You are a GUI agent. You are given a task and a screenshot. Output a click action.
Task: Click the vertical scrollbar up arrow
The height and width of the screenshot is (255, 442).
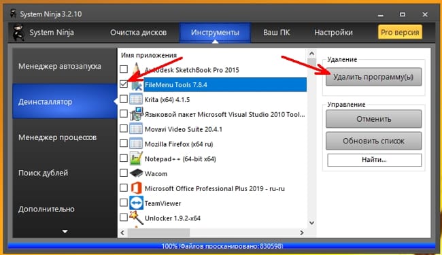311,53
